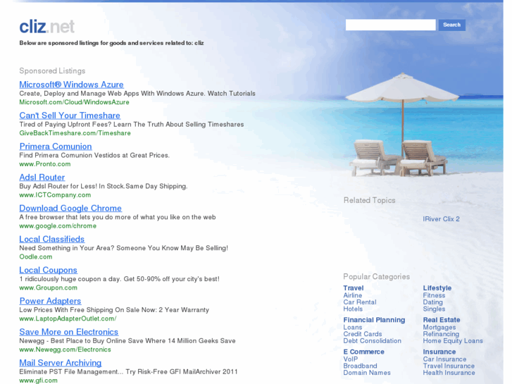Select the Travel Insurance category link
The image size is (512, 384).
coord(449,366)
